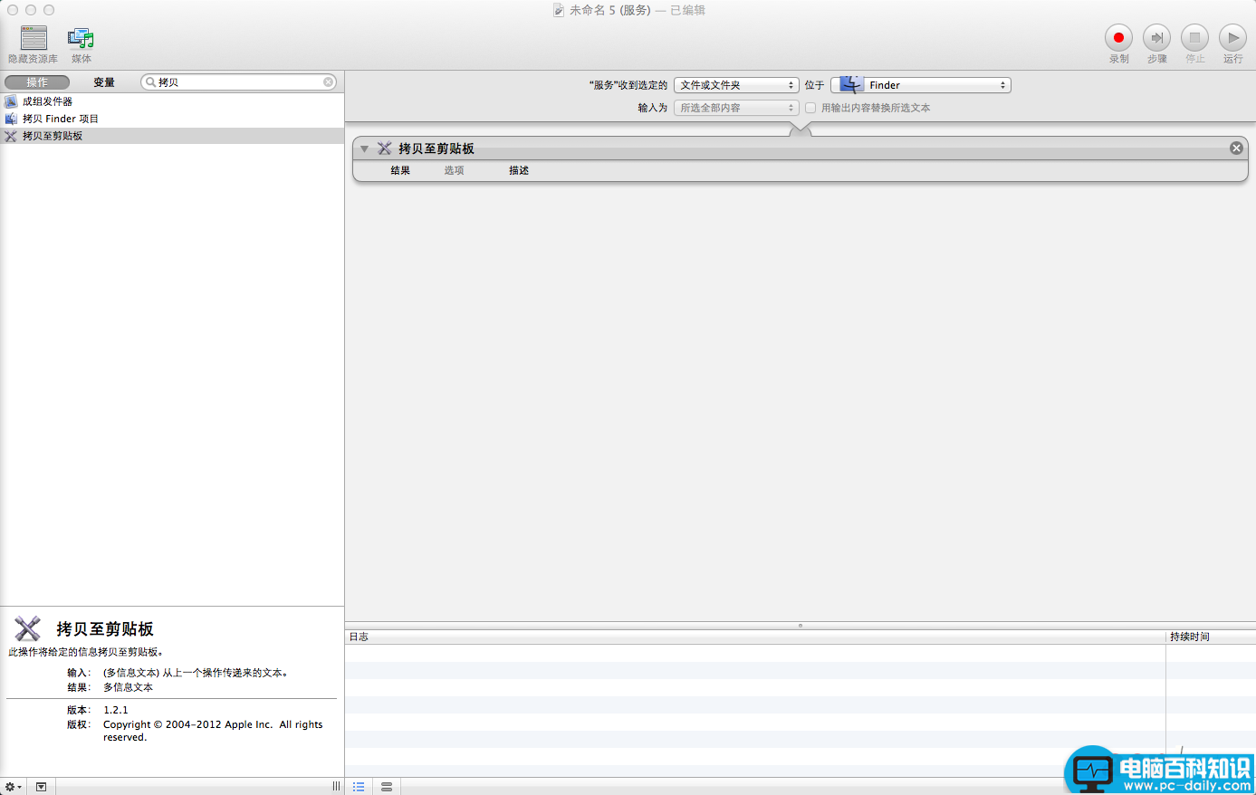Run the workflow with 运行 button
The width and height of the screenshot is (1256, 795).
[1232, 38]
